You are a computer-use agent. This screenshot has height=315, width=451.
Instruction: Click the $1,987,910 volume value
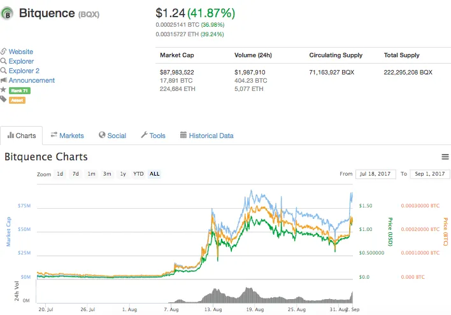250,72
